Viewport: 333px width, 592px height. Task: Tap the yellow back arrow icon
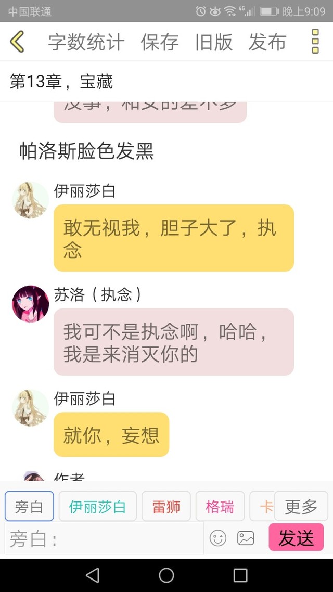coord(17,42)
